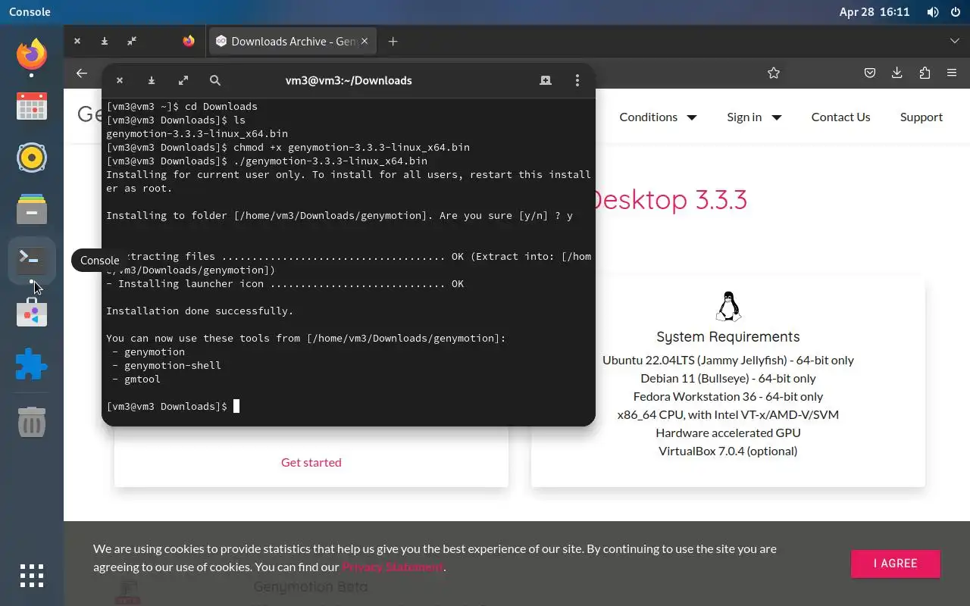Screen dimensions: 970x606
Task: Bookmark this page with the star icon
Action: tap(774, 73)
